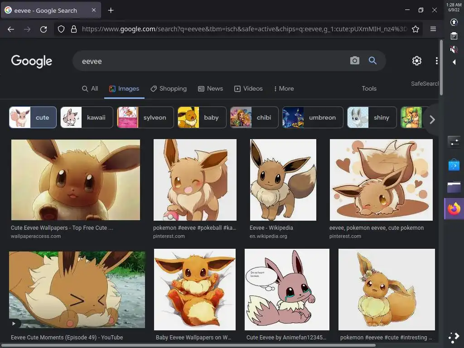This screenshot has width=464, height=348.
Task: Click Cute Eevee by Animefan12345 caption
Action: click(286, 337)
